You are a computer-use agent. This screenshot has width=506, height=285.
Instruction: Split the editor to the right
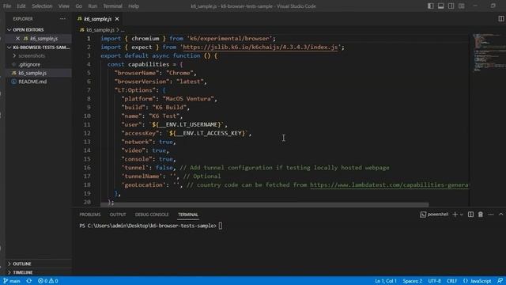pyautogui.click(x=500, y=19)
